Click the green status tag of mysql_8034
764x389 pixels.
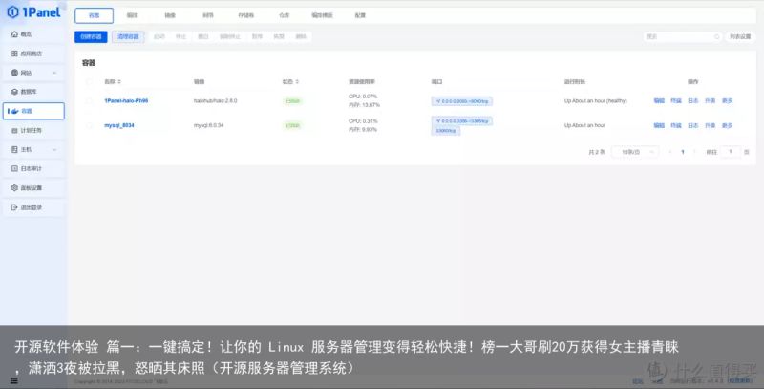click(292, 125)
